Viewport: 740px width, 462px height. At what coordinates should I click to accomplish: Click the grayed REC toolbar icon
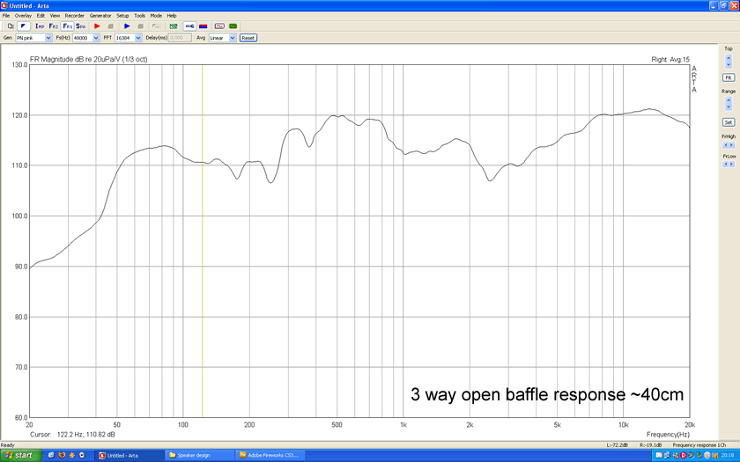point(157,26)
